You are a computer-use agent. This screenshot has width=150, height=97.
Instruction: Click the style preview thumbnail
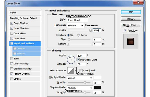click(x=131, y=41)
